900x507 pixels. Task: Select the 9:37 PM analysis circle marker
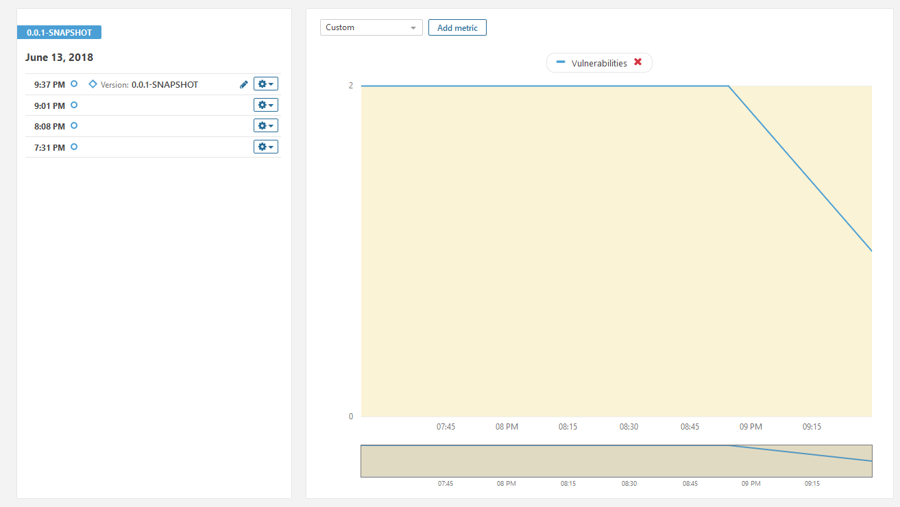pos(74,84)
